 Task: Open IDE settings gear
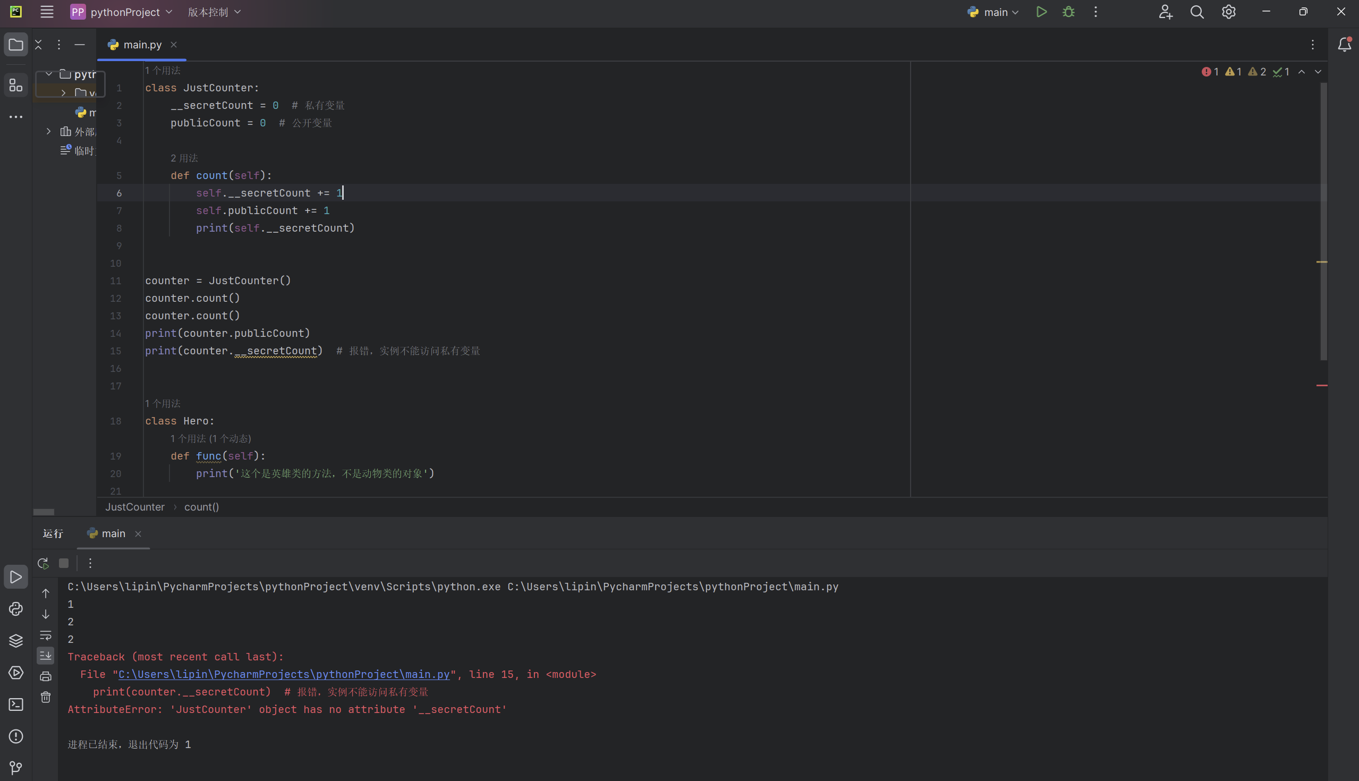click(1229, 12)
